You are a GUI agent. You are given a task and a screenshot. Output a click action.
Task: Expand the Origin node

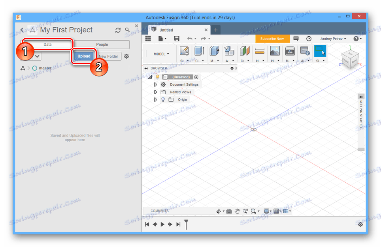(x=155, y=99)
